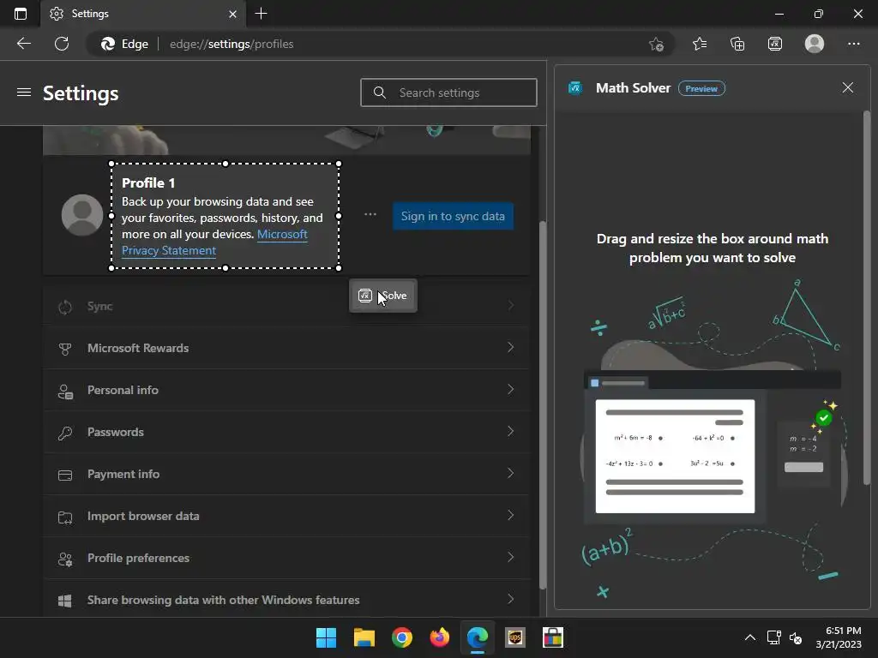Toggle the Math Solver toolbar icon
This screenshot has height=658, width=878.
point(775,44)
